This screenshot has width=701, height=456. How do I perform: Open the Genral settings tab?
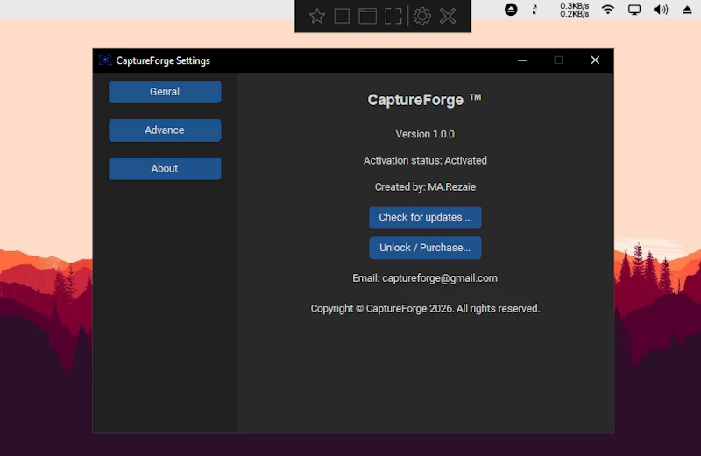click(x=165, y=92)
